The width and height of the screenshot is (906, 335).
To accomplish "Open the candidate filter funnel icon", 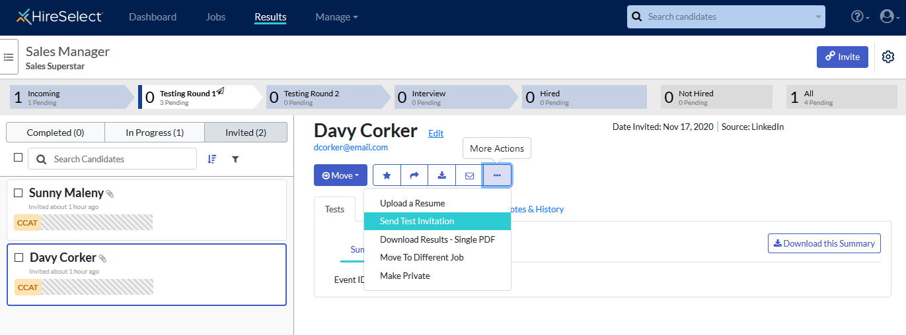I will (235, 159).
